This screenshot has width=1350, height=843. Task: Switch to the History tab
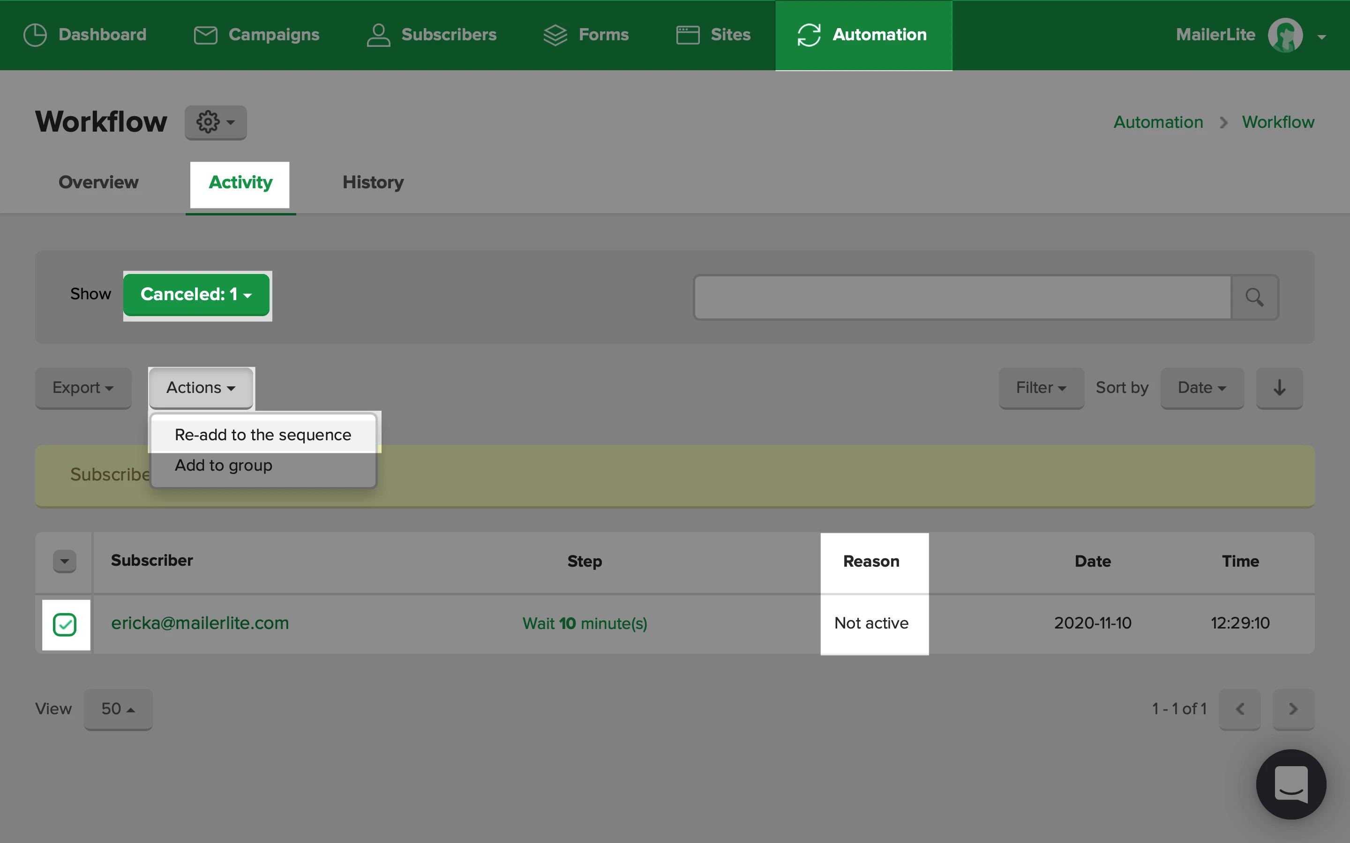pos(373,182)
